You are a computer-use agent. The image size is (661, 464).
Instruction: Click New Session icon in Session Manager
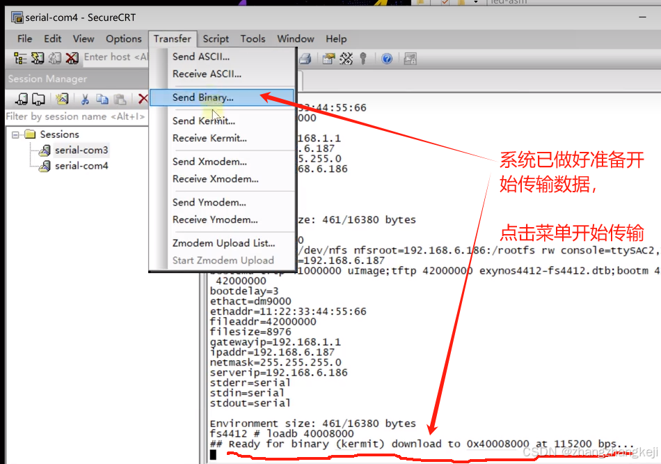pos(21,99)
